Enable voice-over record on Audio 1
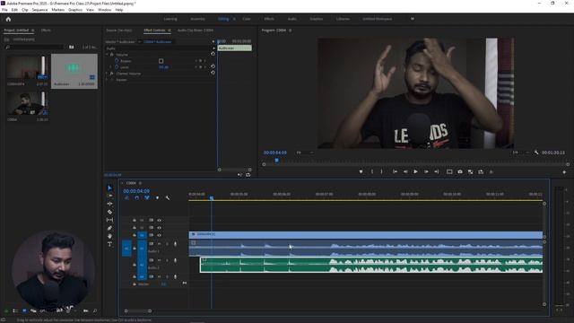This screenshot has width=574, height=323. 175,244
